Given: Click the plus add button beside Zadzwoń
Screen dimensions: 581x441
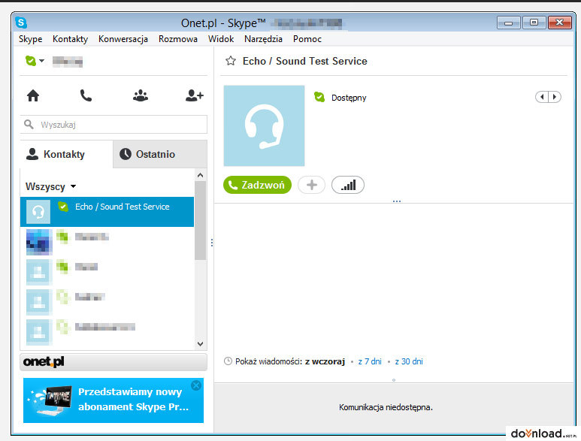Looking at the screenshot, I should pyautogui.click(x=312, y=185).
